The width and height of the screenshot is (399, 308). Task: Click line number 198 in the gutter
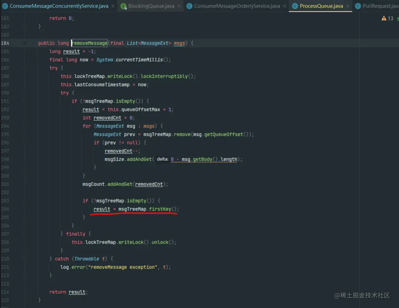pos(5,159)
